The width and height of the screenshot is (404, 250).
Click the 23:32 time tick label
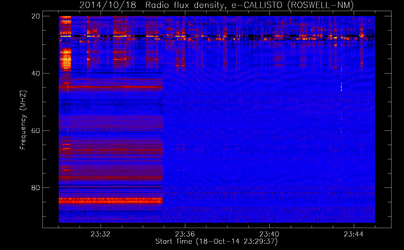pos(100,234)
